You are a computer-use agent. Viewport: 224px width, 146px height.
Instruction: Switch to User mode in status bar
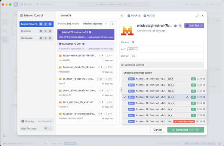[45, 143]
